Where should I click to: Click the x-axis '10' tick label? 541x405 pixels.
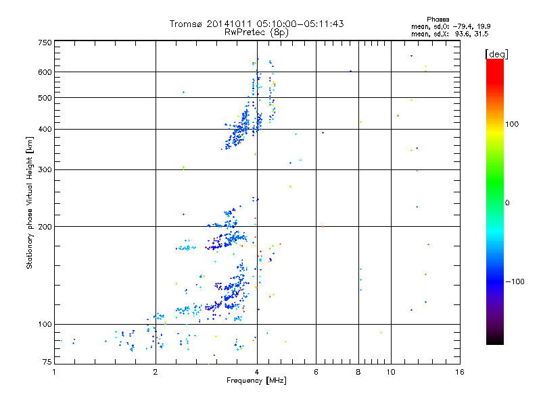point(391,372)
